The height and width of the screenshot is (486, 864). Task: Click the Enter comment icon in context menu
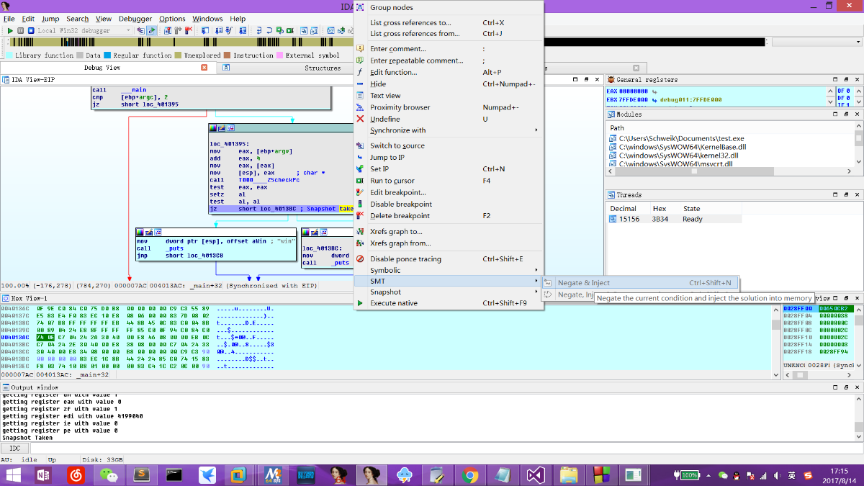[x=360, y=49]
